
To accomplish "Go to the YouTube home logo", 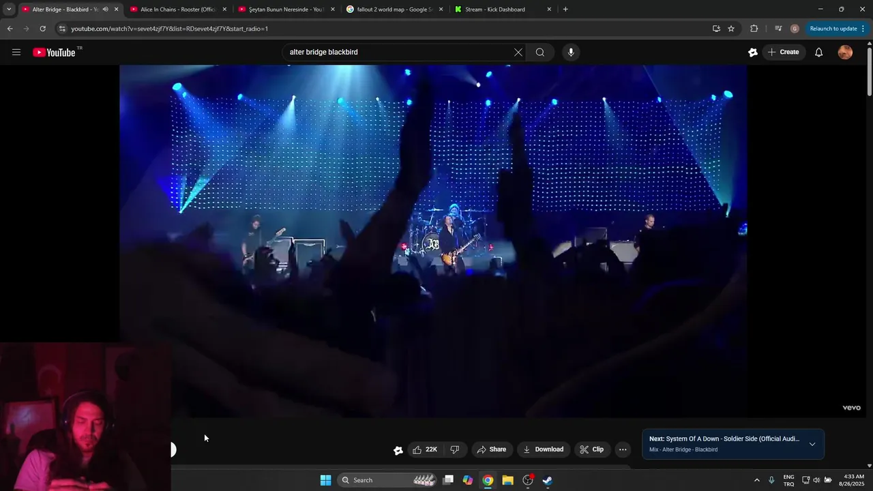I will [54, 53].
